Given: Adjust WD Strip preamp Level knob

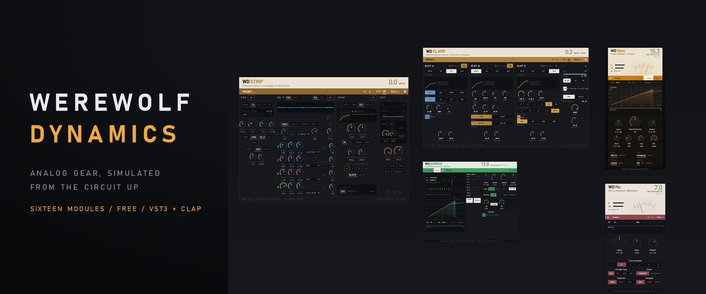Looking at the screenshot, I should point(263,124).
